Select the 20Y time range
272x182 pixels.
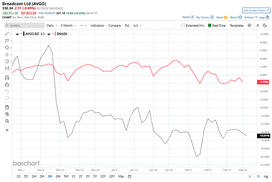[x=112, y=176]
